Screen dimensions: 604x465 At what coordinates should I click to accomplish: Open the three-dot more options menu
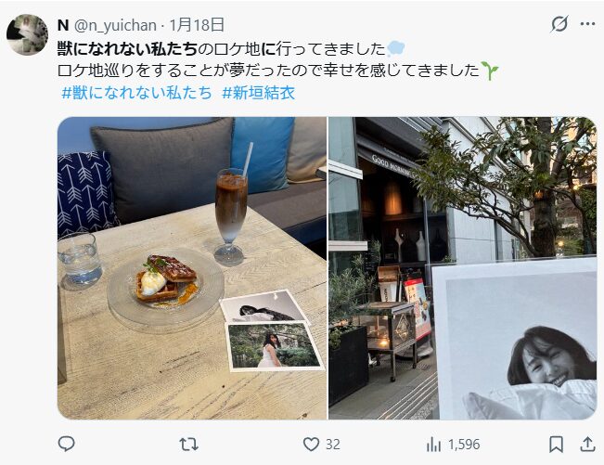[587, 24]
